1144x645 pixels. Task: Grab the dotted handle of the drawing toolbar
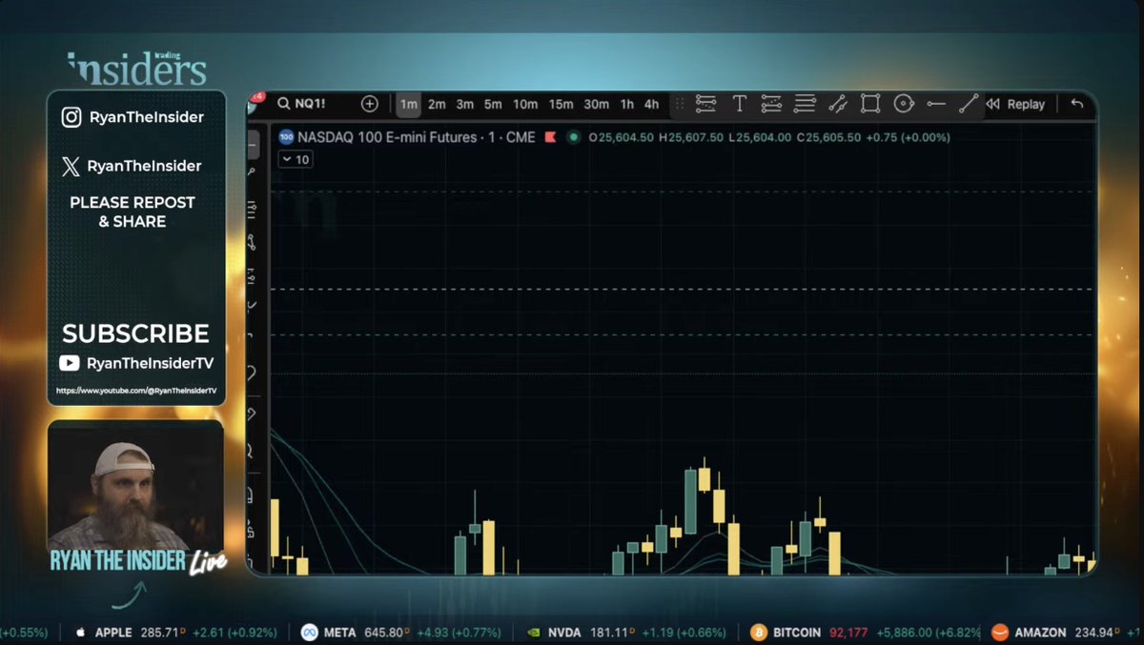click(x=680, y=104)
